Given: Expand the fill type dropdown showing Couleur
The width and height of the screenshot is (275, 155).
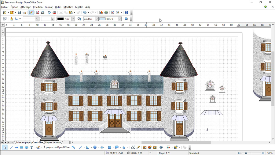Looking at the screenshot, I should pos(97,19).
